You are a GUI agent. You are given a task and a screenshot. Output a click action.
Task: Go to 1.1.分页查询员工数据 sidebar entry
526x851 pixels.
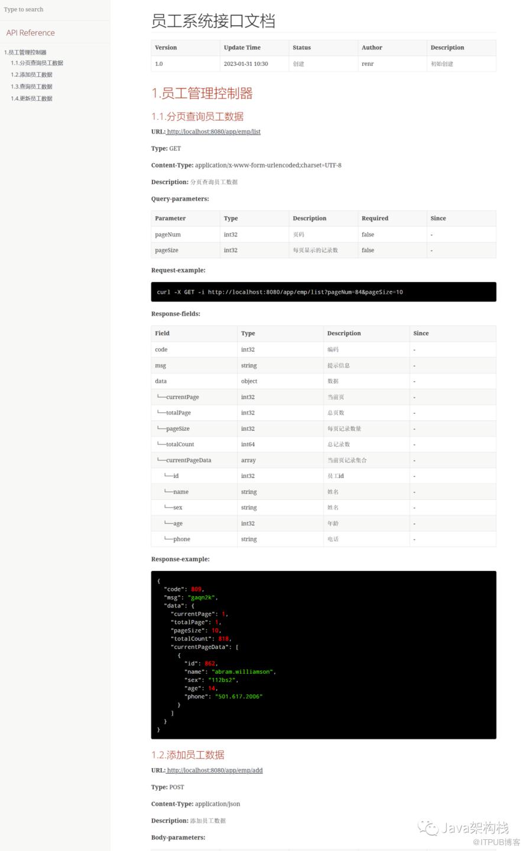pos(37,63)
